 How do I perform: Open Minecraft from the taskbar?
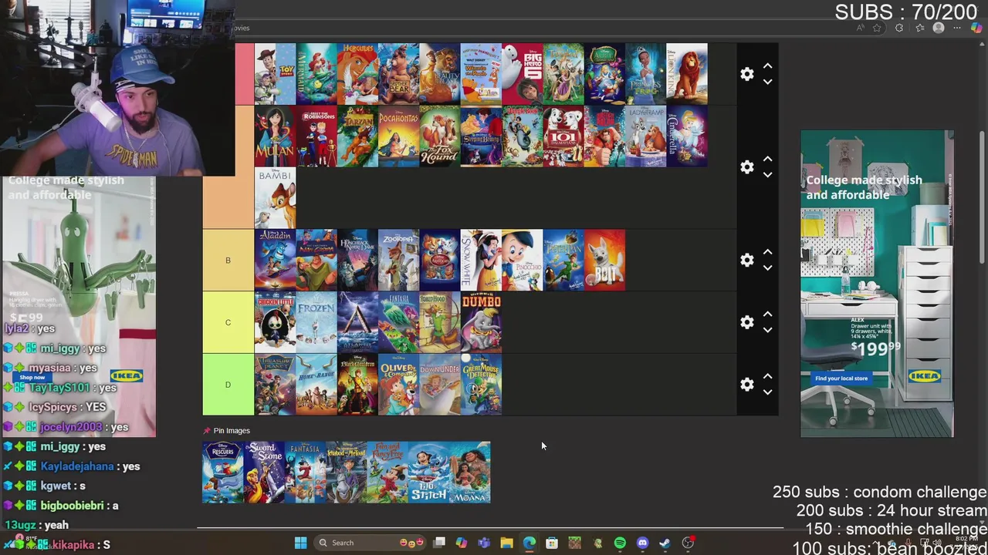click(574, 543)
